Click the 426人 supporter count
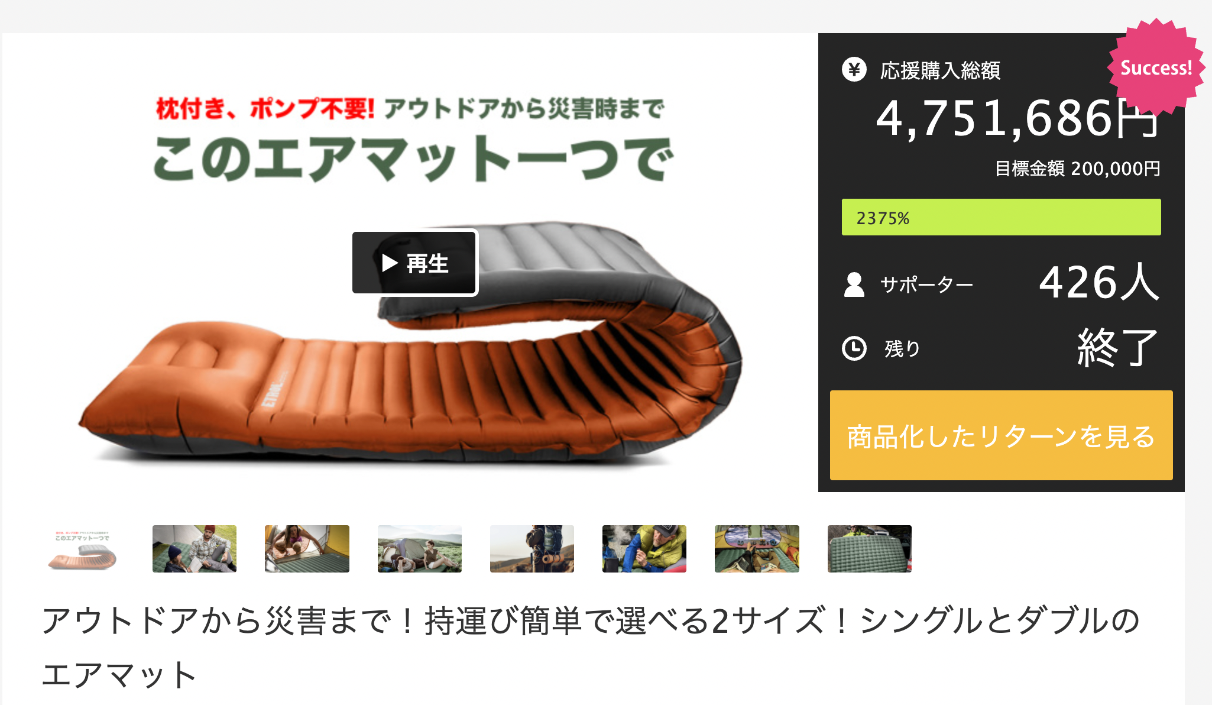 (x=1099, y=282)
